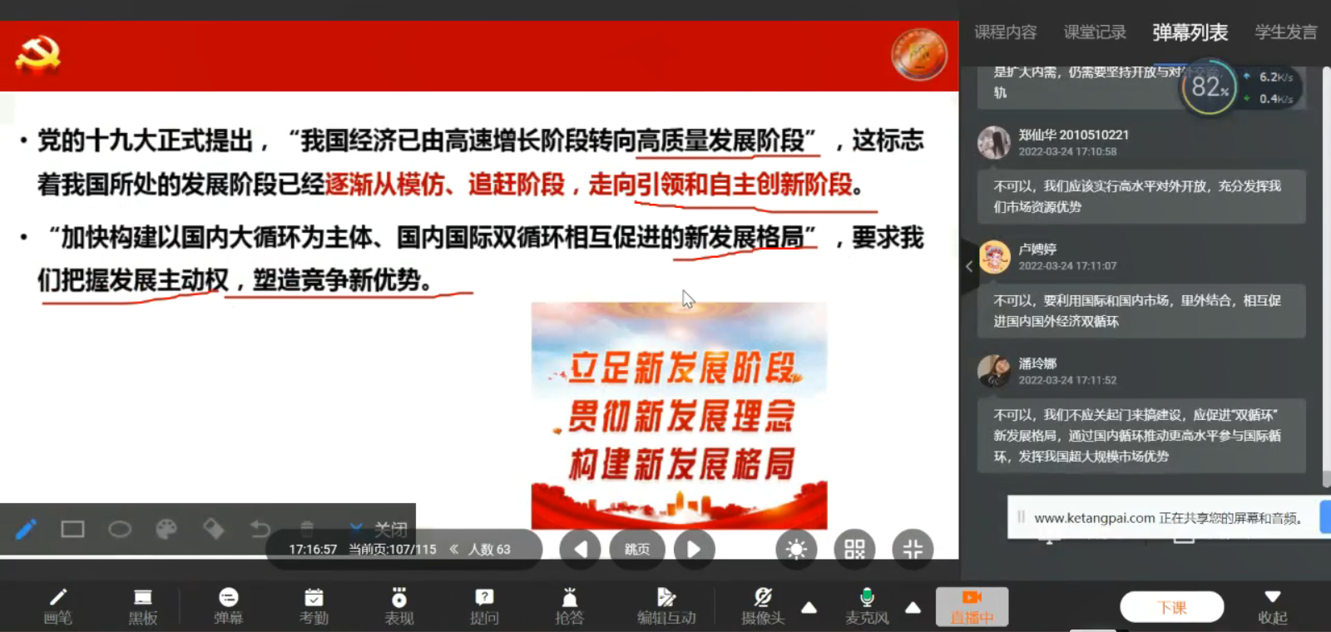Viewport: 1331px width, 632px height.
Task: Open the 考勤 attendance feature
Action: [x=314, y=606]
